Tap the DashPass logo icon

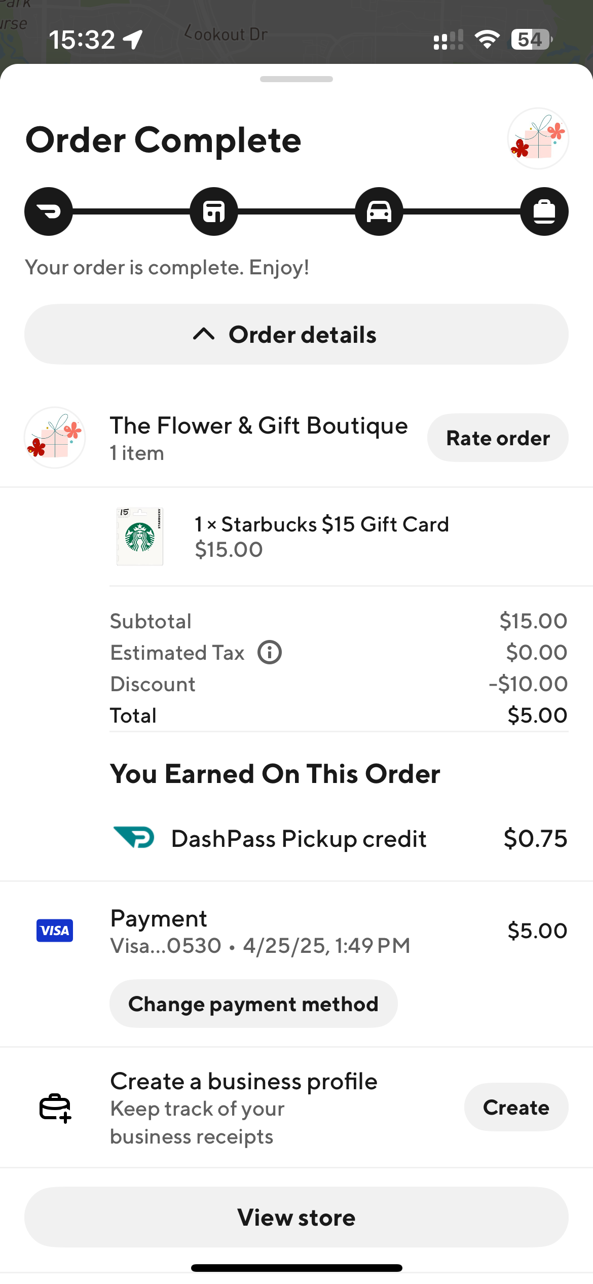click(x=134, y=837)
